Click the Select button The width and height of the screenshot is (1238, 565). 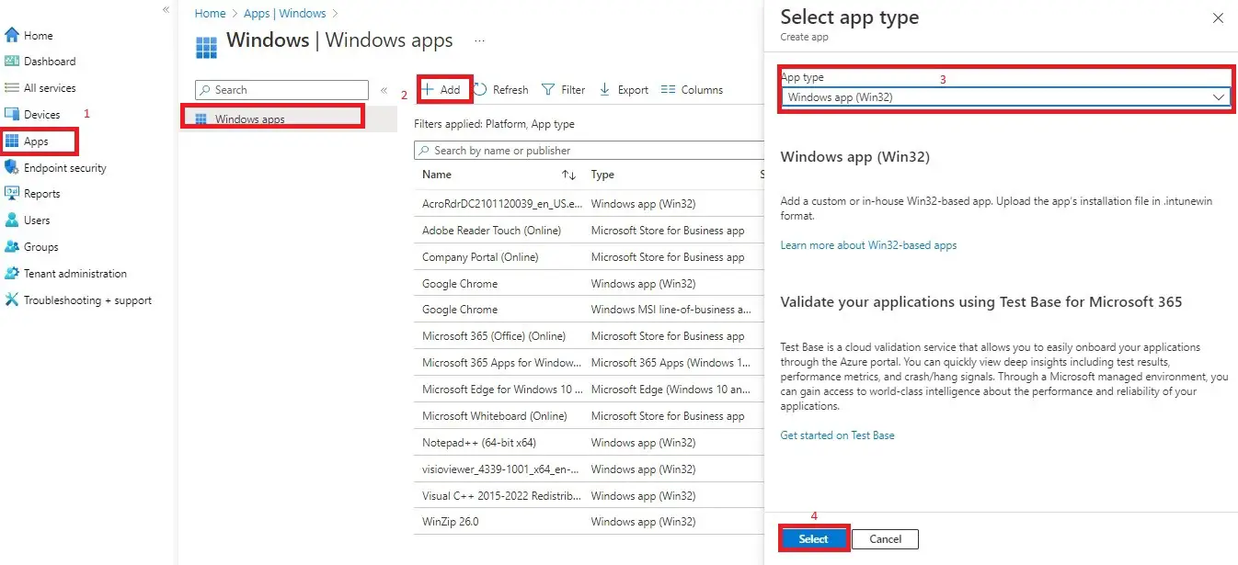(813, 539)
